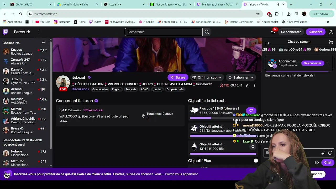Open the YouTube bookmark
This screenshot has height=189, width=336.
(x=43, y=22)
